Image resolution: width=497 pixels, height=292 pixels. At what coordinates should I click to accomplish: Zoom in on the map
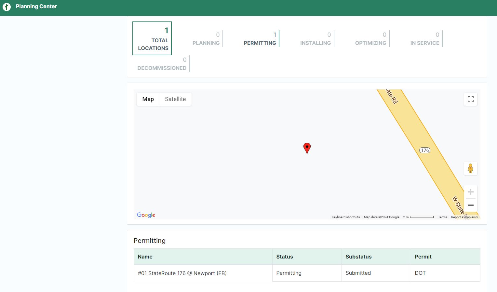click(470, 192)
